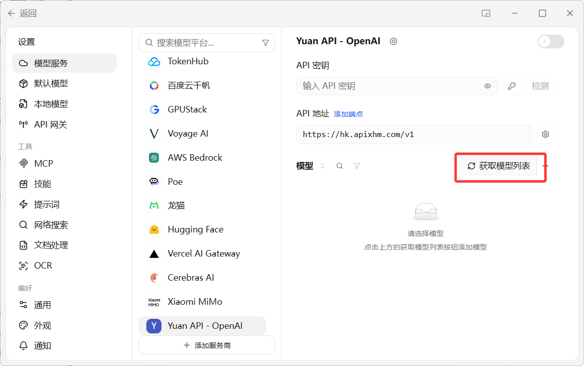584x366 pixels.
Task: Click 检测 button
Action: [540, 86]
